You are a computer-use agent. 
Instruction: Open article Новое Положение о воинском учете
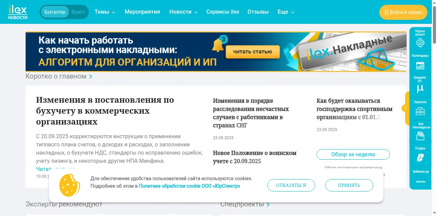click(x=255, y=157)
